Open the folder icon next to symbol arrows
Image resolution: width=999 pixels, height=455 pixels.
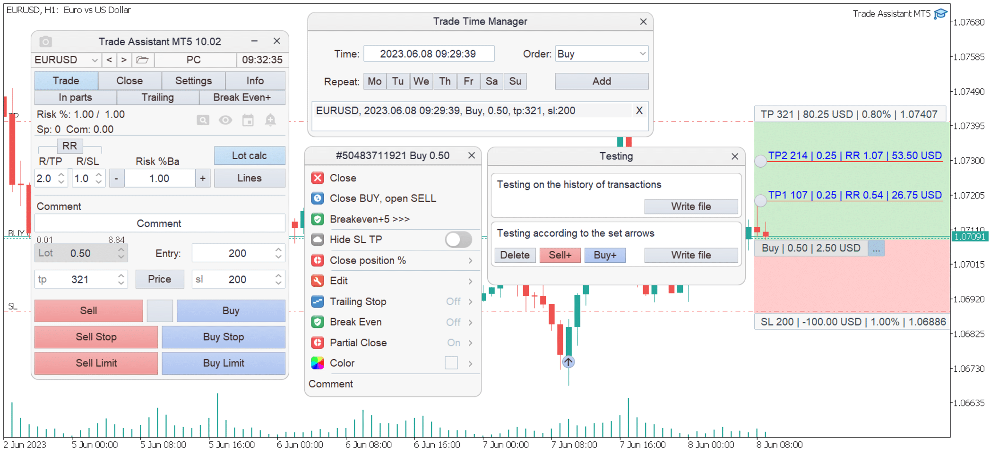pyautogui.click(x=142, y=60)
